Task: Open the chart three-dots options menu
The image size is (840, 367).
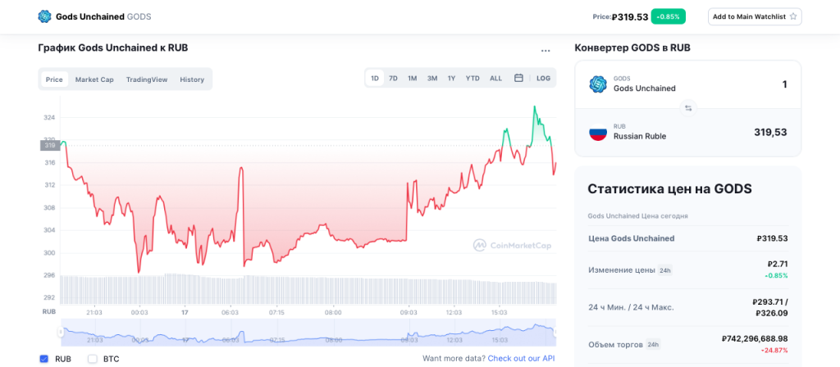Action: click(x=546, y=51)
